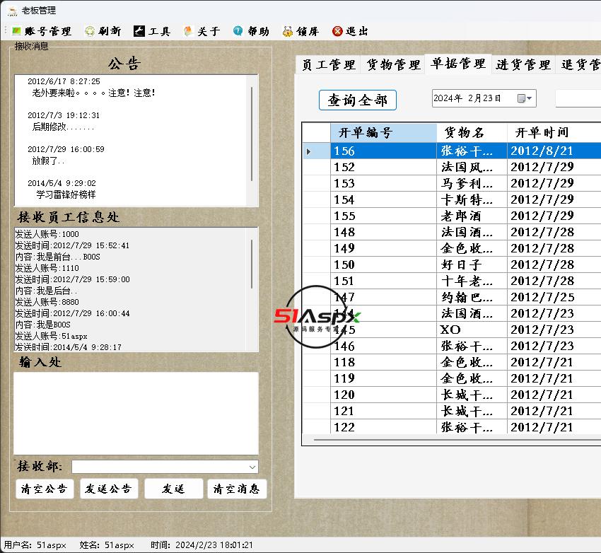Click the 清空公告 button
Screen dimensions: 601x553
point(45,489)
